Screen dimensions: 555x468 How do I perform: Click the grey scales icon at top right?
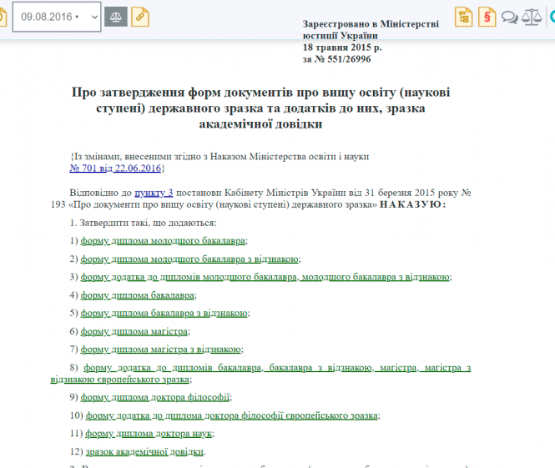click(531, 16)
